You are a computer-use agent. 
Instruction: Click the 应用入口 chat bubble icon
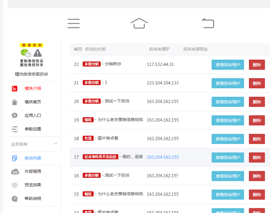coord(15,116)
